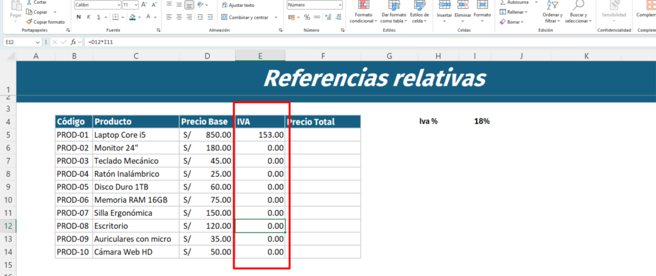
Task: Open the Borrar menu
Action: point(511,22)
